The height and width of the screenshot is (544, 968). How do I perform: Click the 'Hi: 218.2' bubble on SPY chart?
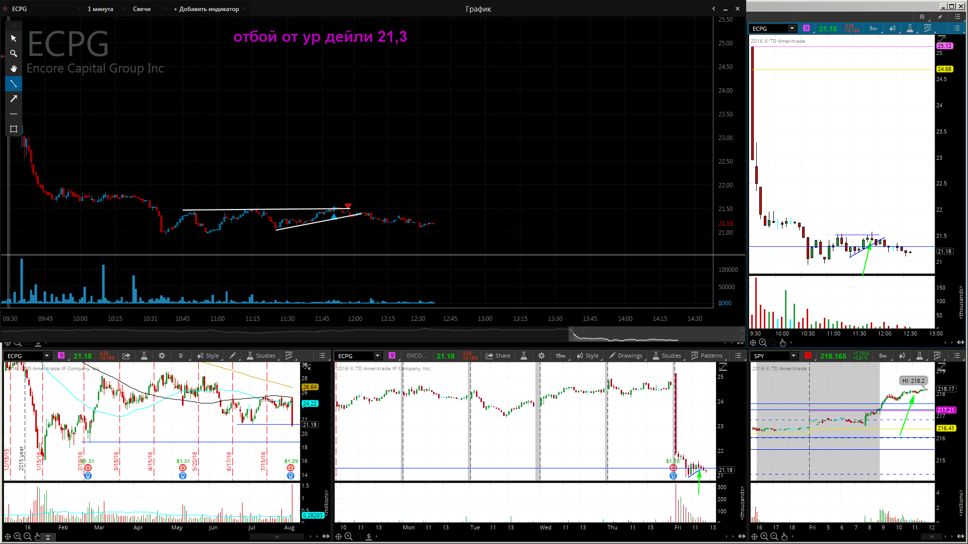[914, 381]
